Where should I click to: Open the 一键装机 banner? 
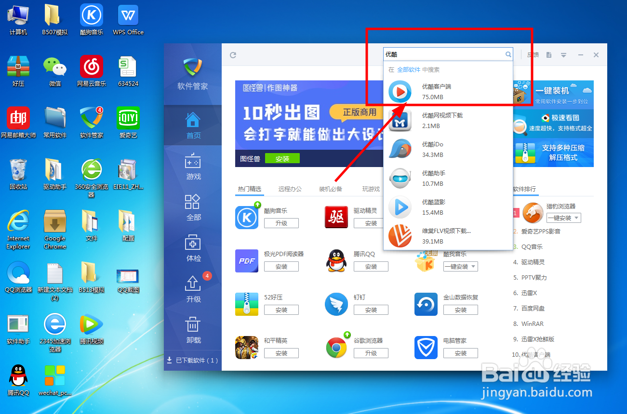[553, 94]
